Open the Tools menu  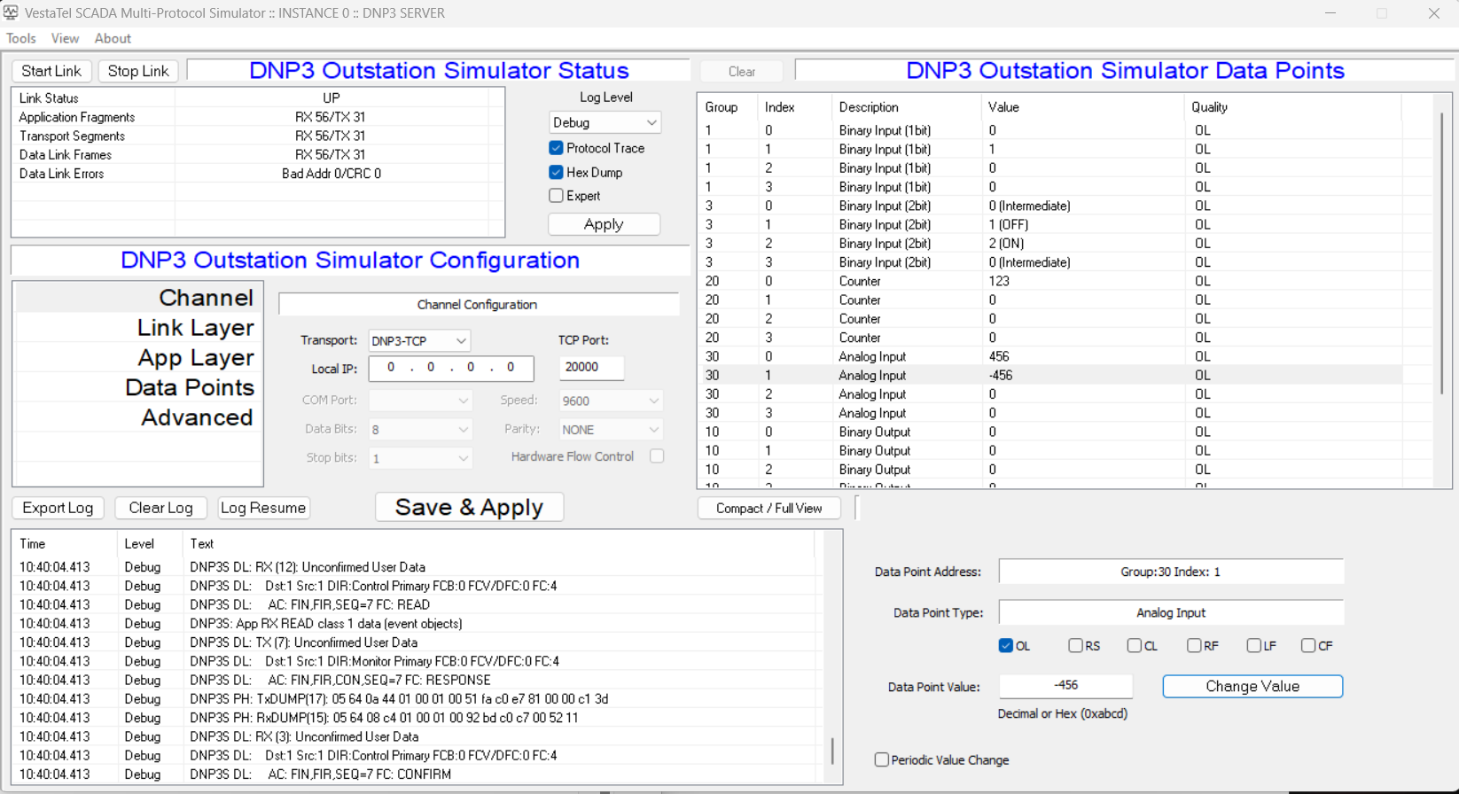click(x=21, y=38)
